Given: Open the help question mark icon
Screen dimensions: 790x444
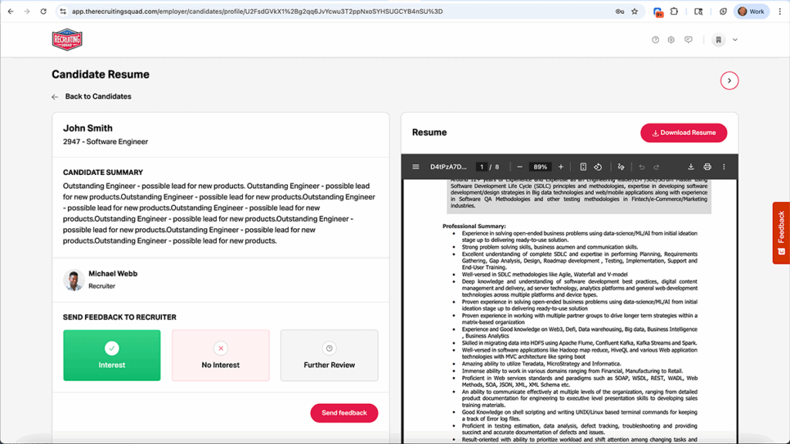Looking at the screenshot, I should pos(655,40).
